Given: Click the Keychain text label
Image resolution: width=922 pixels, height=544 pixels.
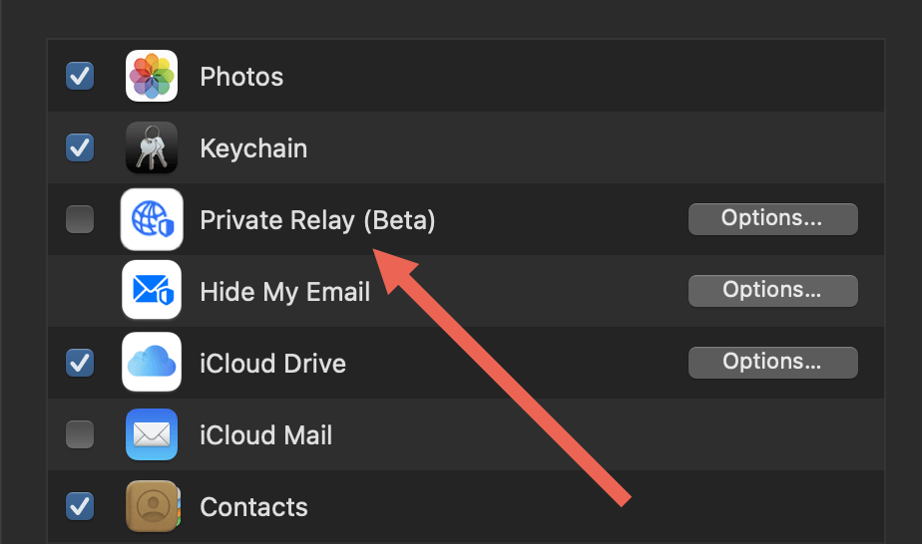Looking at the screenshot, I should pos(253,149).
